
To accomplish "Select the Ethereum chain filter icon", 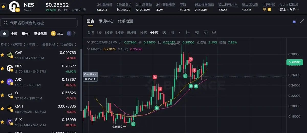I will 69,33.
